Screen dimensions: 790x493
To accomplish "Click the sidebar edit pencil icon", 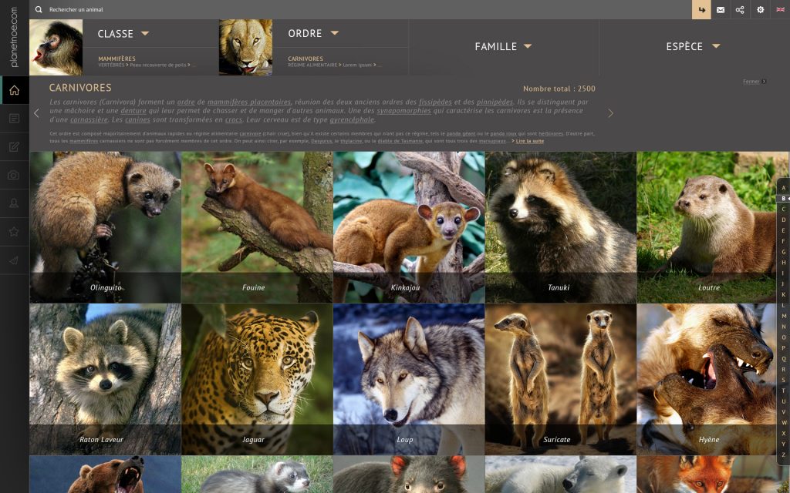I will [14, 147].
